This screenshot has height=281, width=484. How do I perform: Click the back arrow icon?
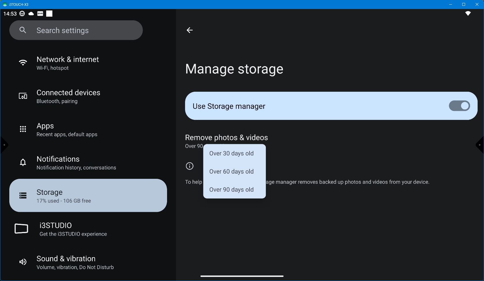click(190, 30)
